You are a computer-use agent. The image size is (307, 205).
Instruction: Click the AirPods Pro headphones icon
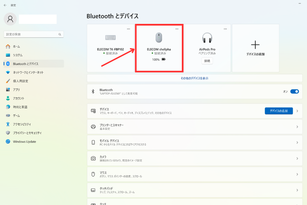207,38
